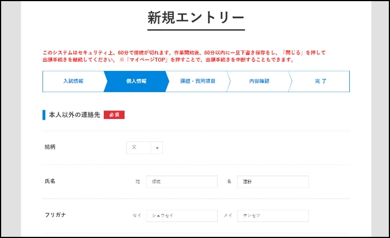Click the 新規エントリー page title
The width and height of the screenshot is (390, 238).
click(x=196, y=17)
